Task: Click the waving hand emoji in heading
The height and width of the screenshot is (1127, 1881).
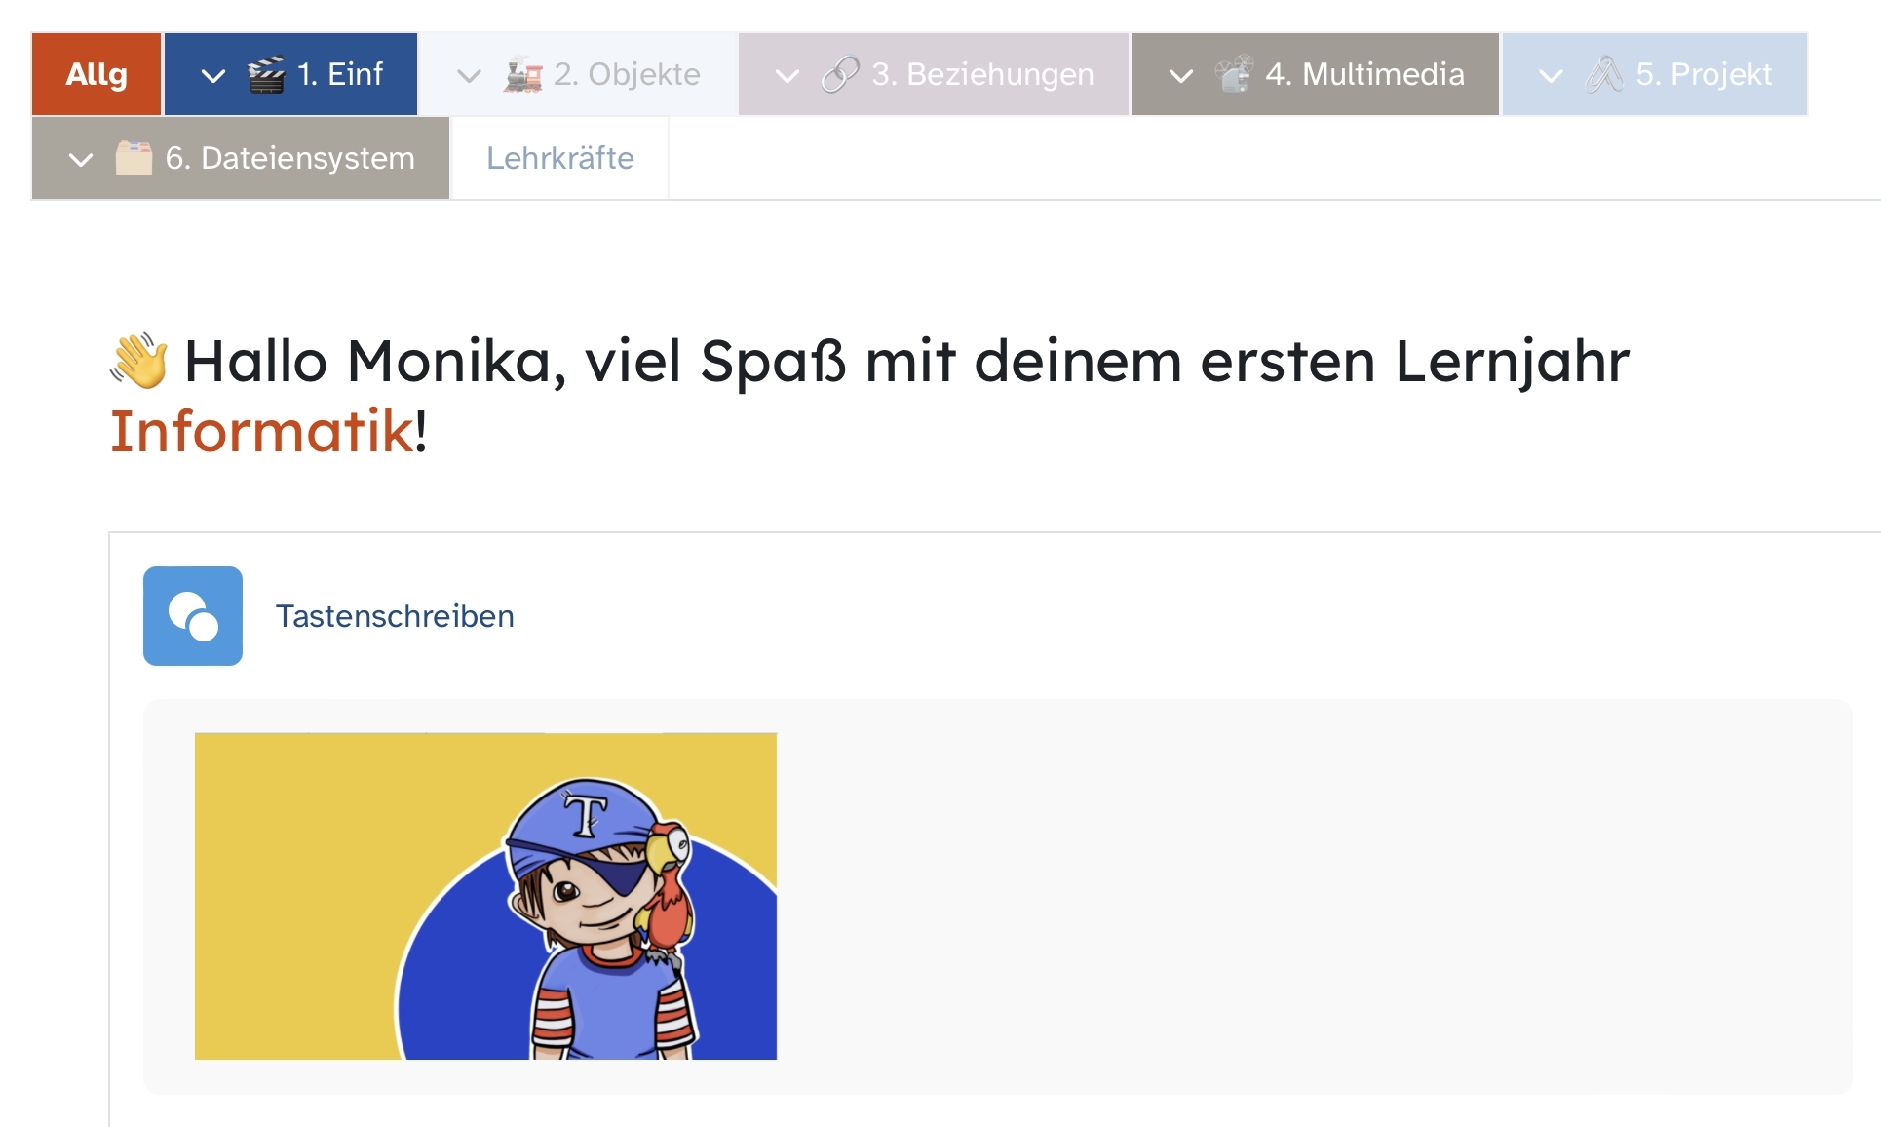Action: pyautogui.click(x=138, y=361)
